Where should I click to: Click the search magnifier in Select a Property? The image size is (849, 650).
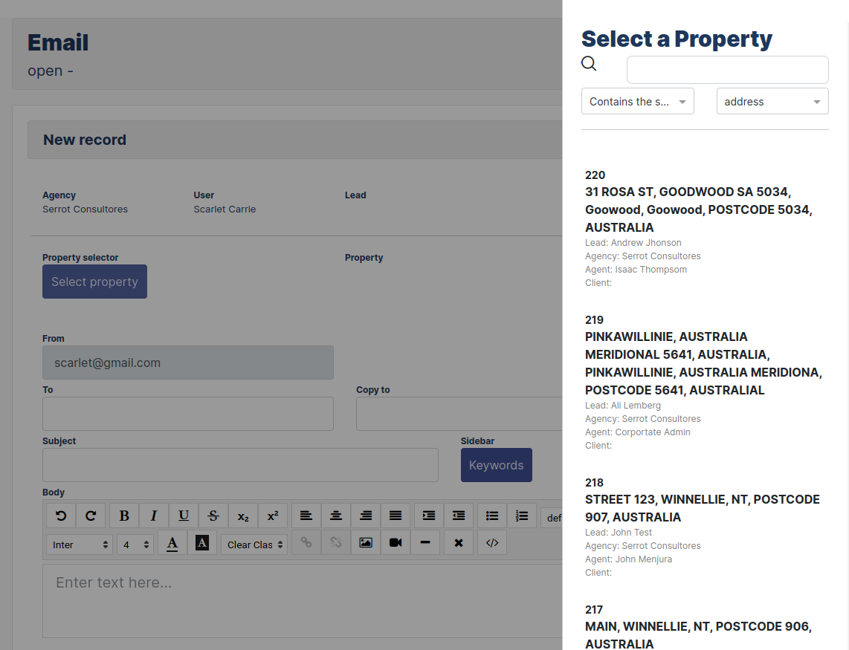(x=588, y=63)
